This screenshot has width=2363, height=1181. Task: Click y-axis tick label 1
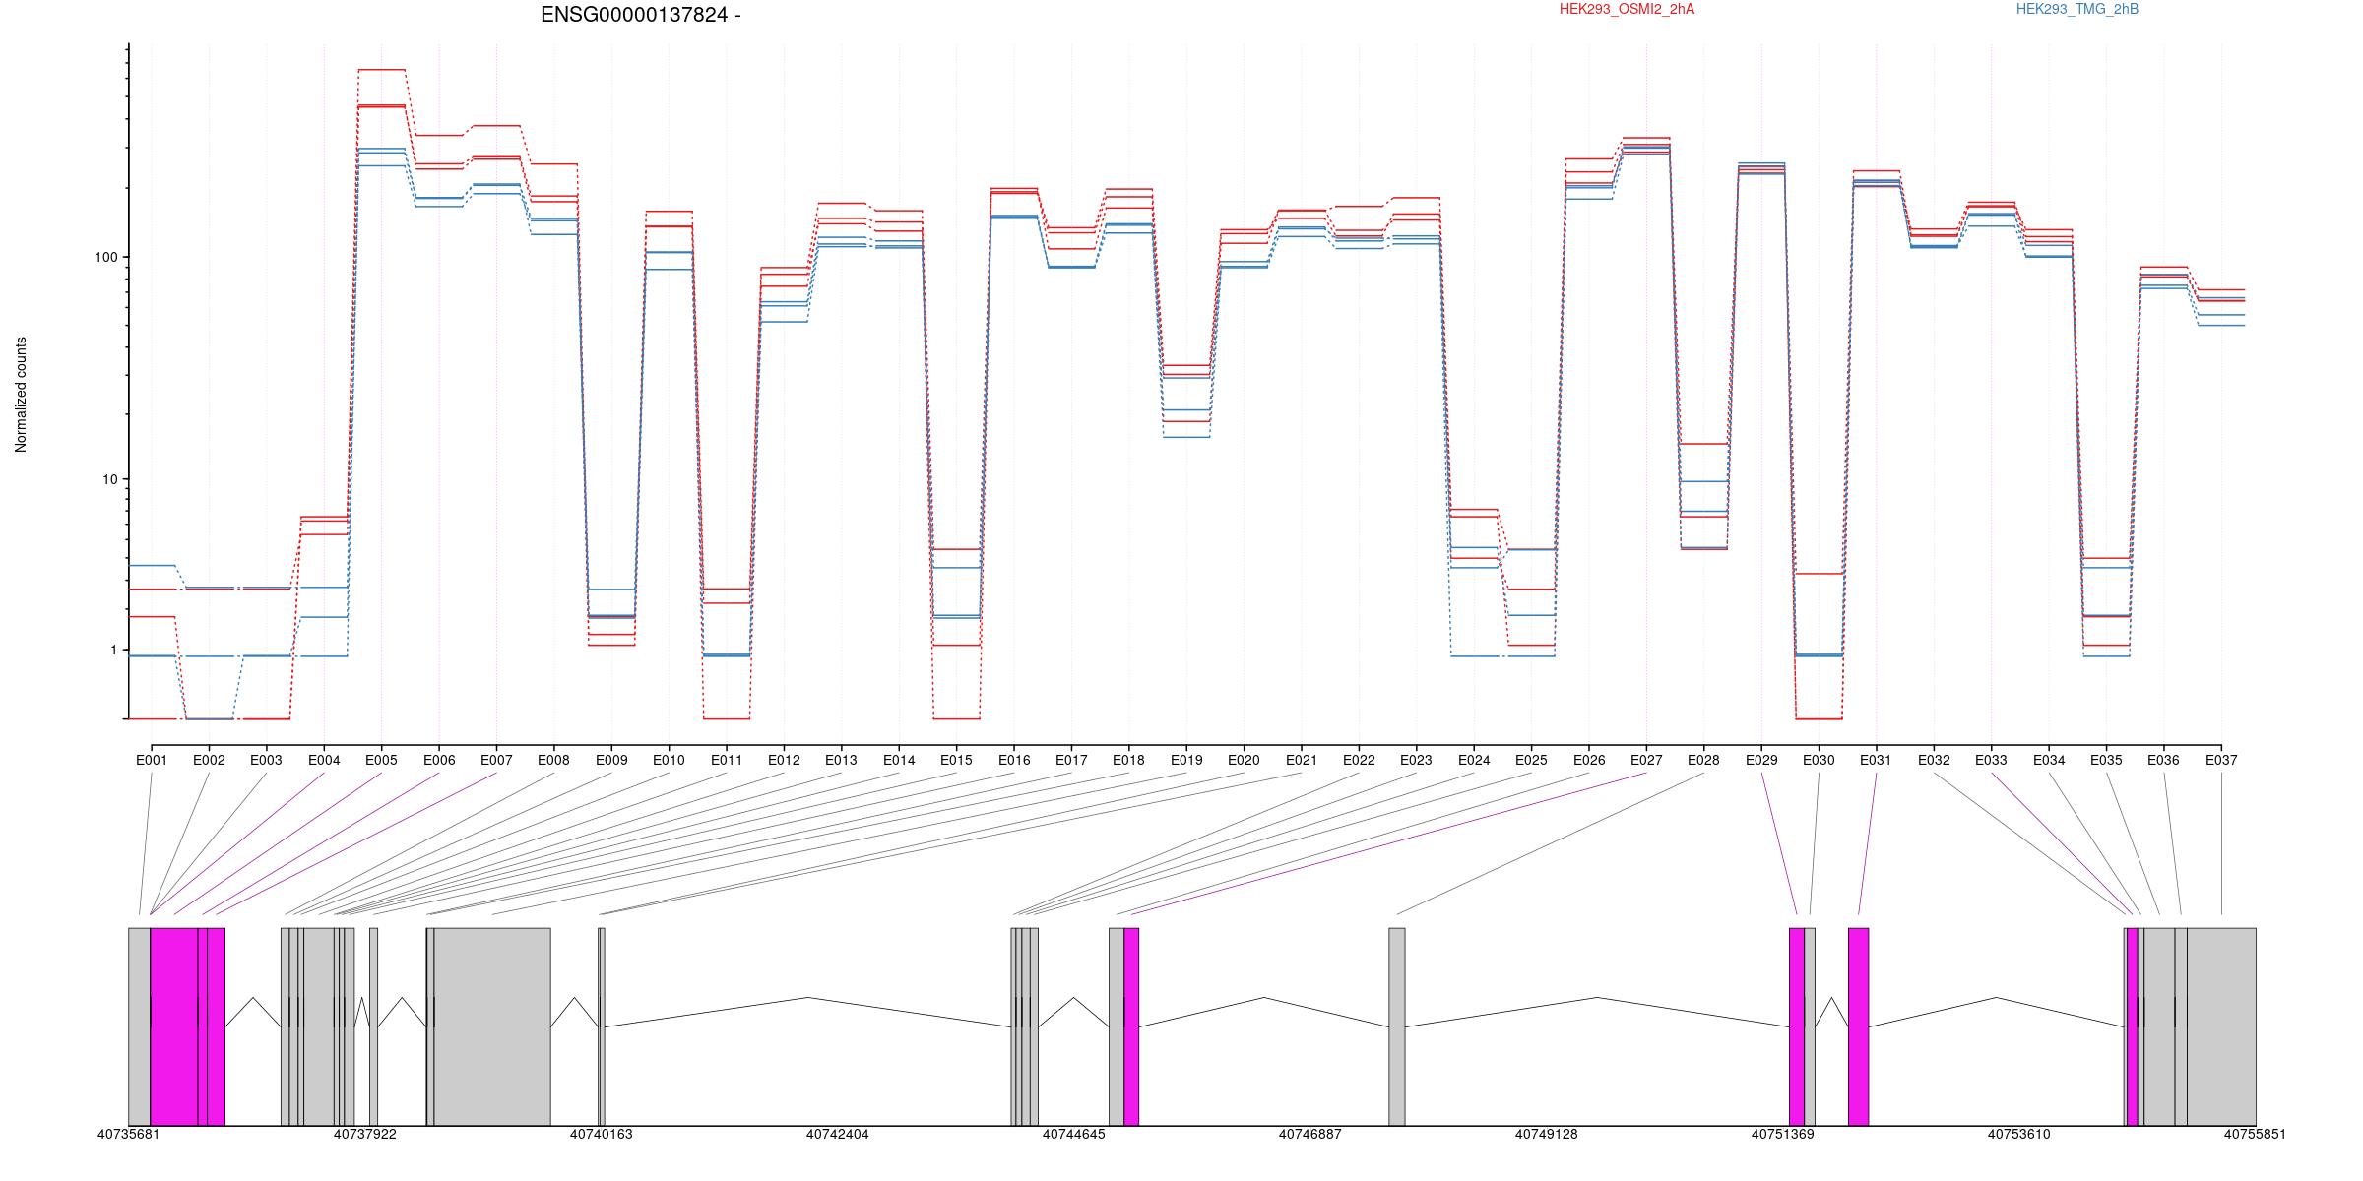point(113,650)
